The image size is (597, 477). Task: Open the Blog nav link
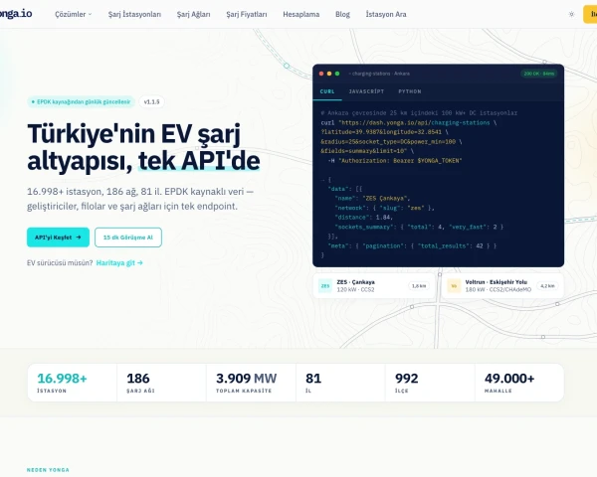(x=342, y=15)
